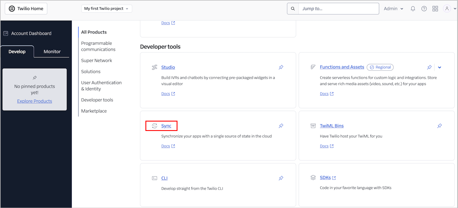Select Developer tools category
Image resolution: width=458 pixels, height=208 pixels.
tap(97, 100)
